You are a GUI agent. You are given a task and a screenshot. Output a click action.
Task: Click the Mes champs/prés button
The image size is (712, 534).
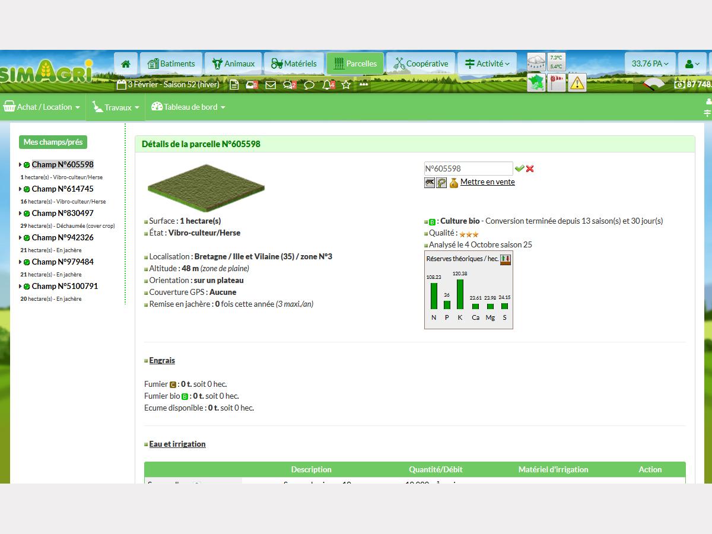pyautogui.click(x=53, y=142)
